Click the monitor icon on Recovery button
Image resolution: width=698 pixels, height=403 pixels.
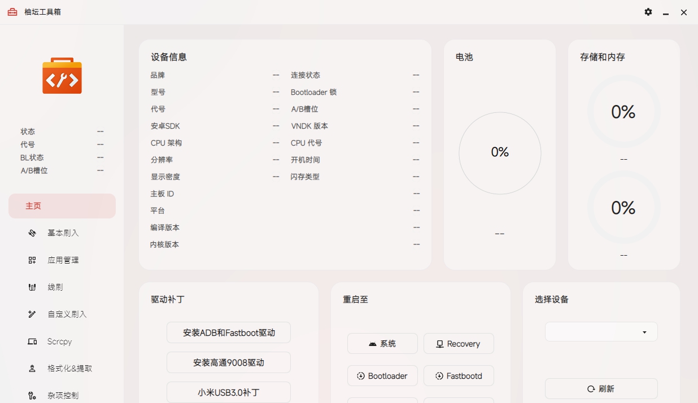pos(440,344)
